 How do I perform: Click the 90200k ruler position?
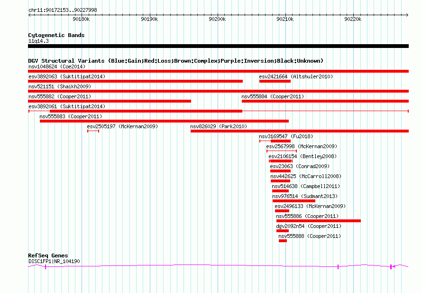217,19
